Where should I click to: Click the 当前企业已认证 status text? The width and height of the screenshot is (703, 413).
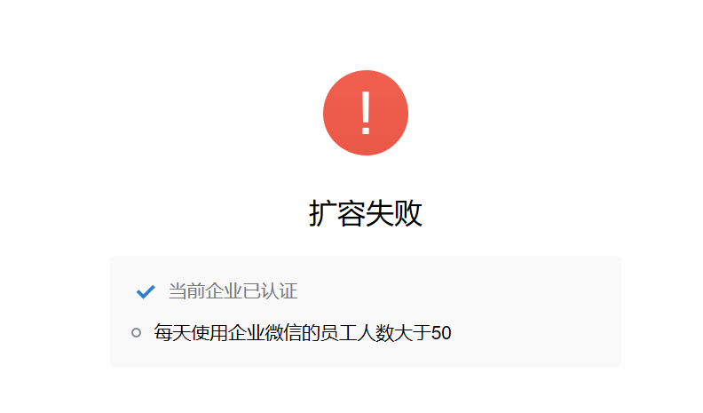pos(233,291)
